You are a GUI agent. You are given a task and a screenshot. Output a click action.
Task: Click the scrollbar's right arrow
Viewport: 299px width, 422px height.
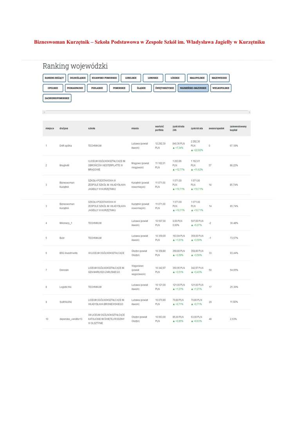pyautogui.click(x=249, y=112)
